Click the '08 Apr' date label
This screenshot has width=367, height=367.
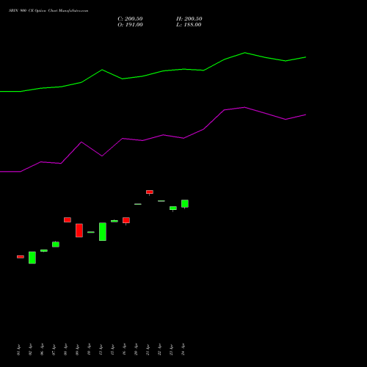click(65, 349)
